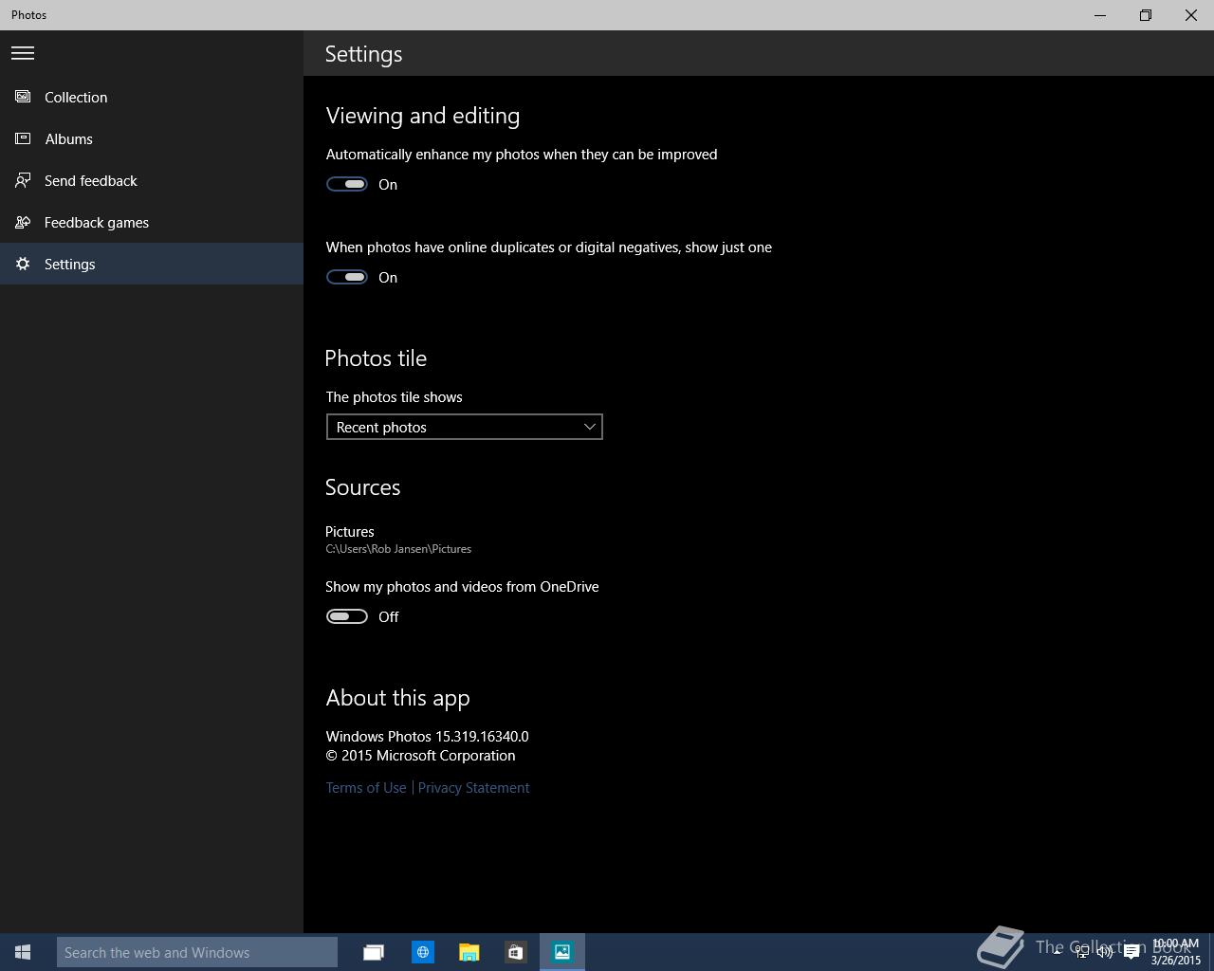Click the Search the web and Windows box

coord(196,952)
